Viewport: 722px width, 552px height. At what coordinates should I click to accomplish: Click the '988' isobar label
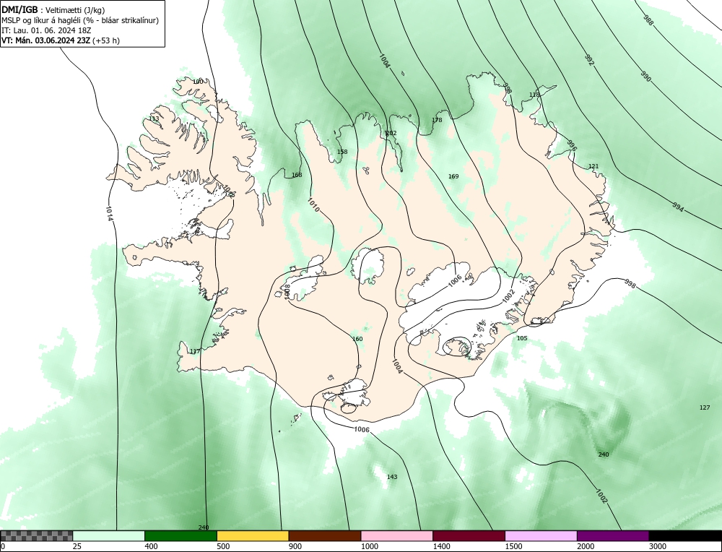point(648,20)
